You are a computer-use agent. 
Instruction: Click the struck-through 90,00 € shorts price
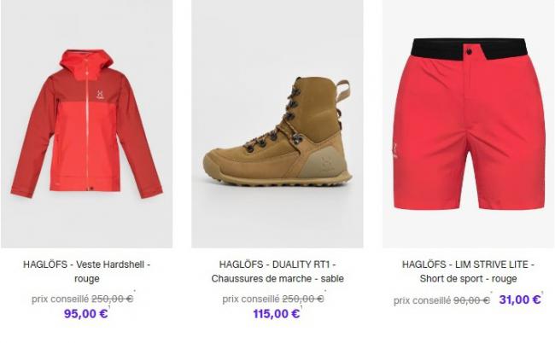tap(472, 300)
